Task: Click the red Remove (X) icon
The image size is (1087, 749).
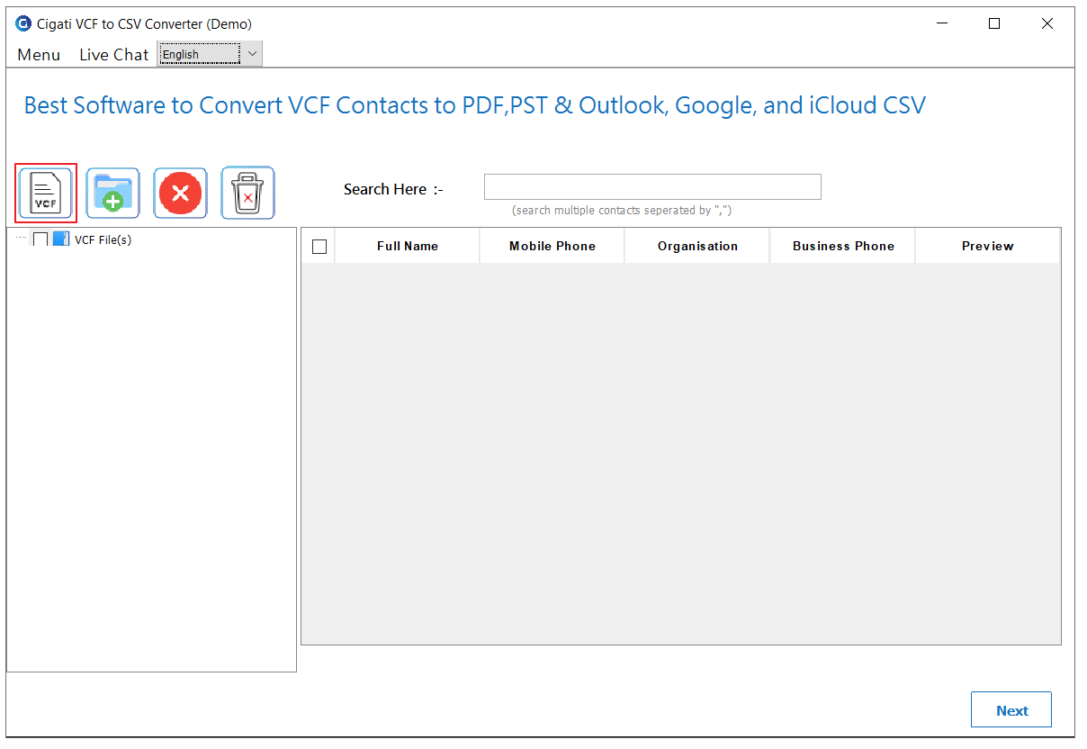Action: (x=180, y=193)
